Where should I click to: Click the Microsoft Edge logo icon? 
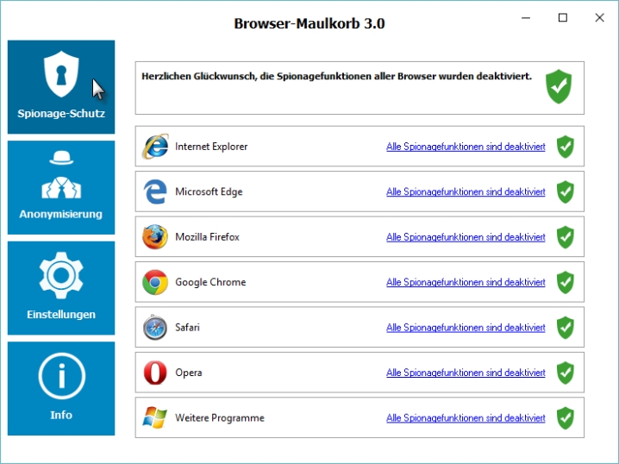click(x=155, y=191)
